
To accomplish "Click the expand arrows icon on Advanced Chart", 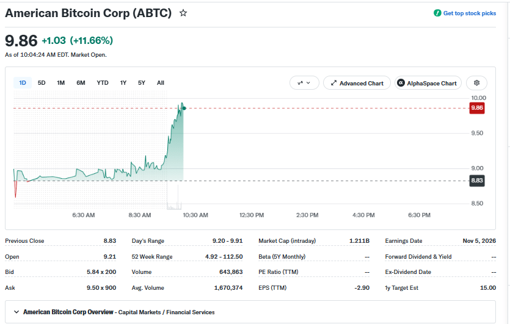I will click(x=333, y=83).
